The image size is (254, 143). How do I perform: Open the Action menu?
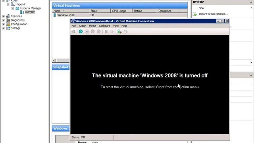pyautogui.click(x=83, y=26)
